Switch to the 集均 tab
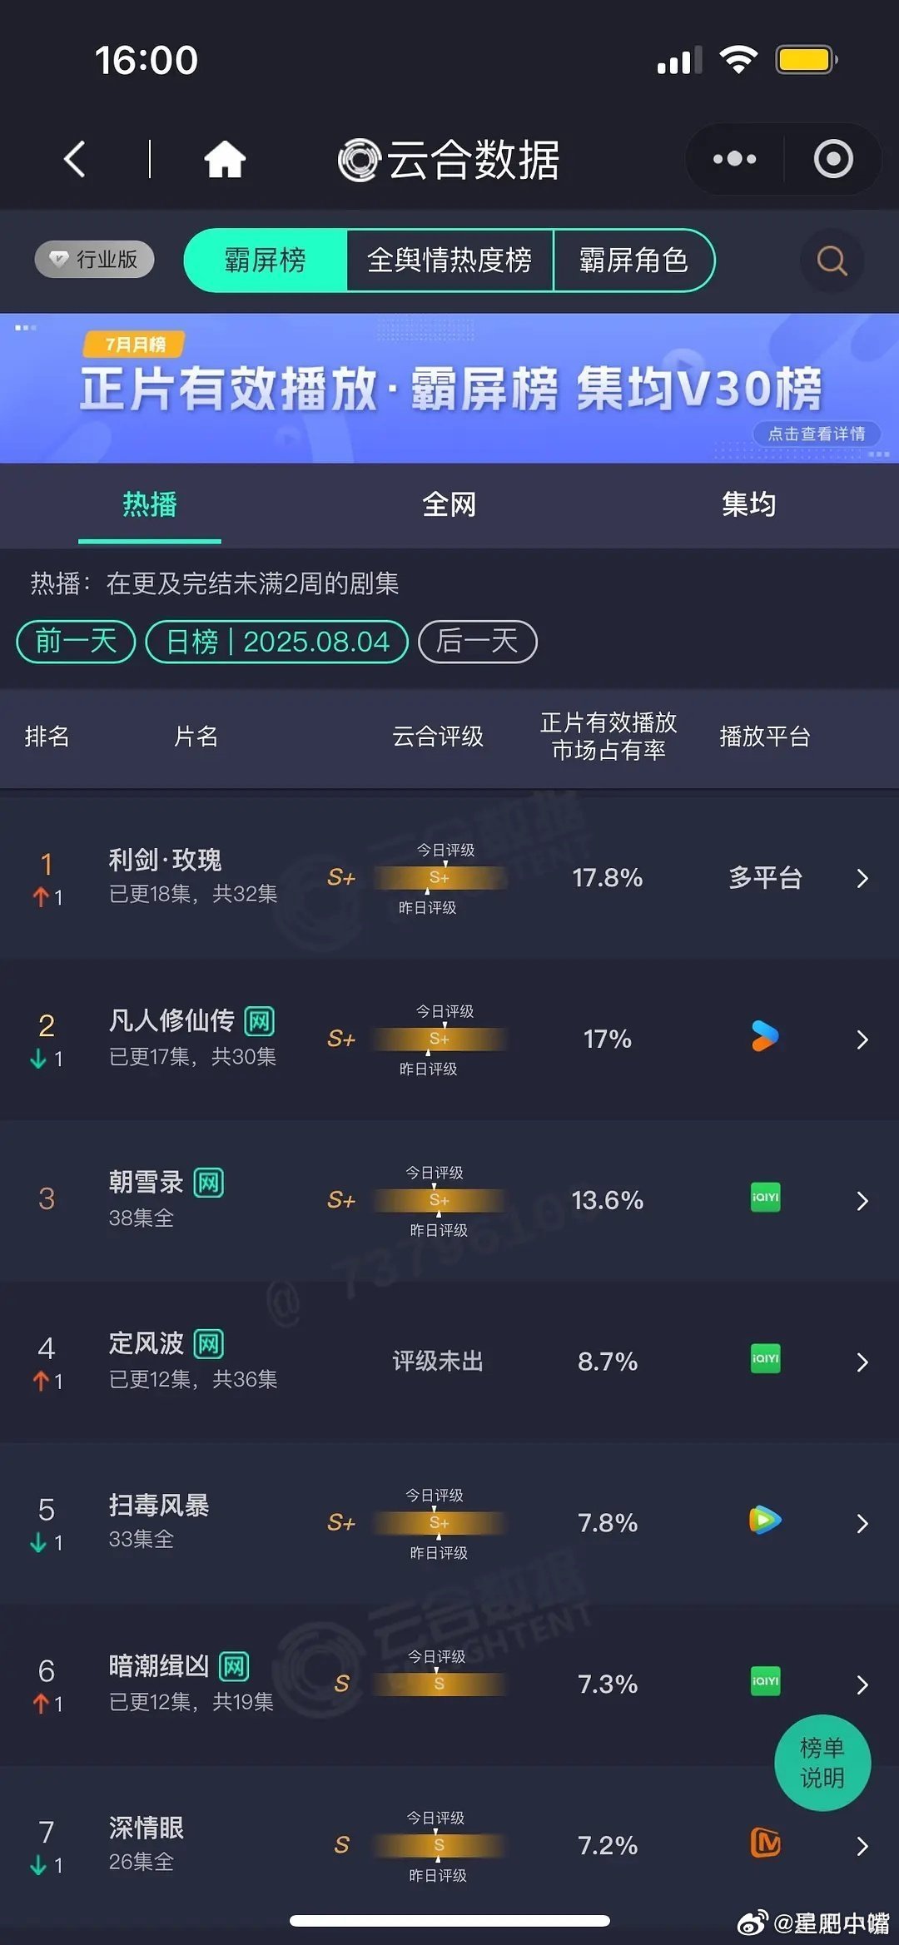 pyautogui.click(x=749, y=504)
